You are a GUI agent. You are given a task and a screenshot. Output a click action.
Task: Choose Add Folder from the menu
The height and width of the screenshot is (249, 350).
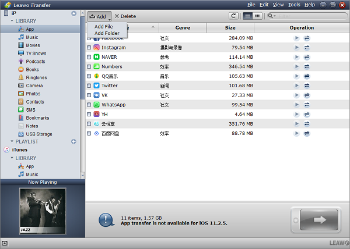pyautogui.click(x=107, y=33)
